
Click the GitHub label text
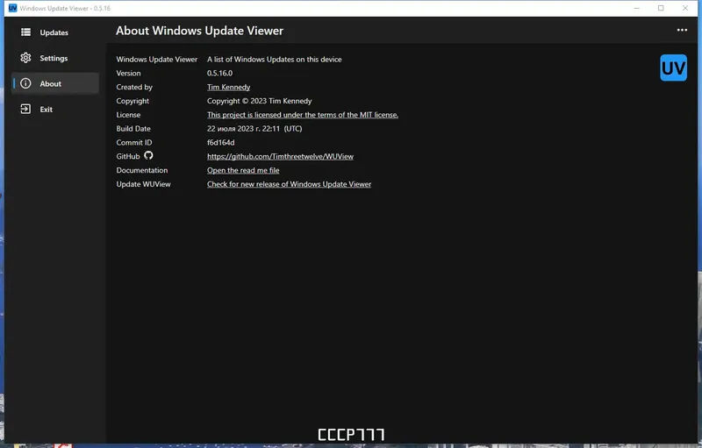coord(128,156)
